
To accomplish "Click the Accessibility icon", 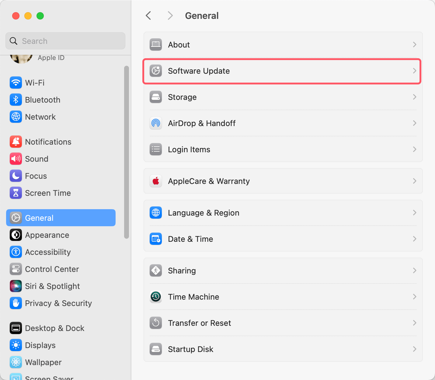I will 16,252.
